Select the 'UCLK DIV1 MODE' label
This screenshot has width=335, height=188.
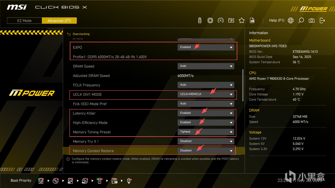tap(87, 95)
